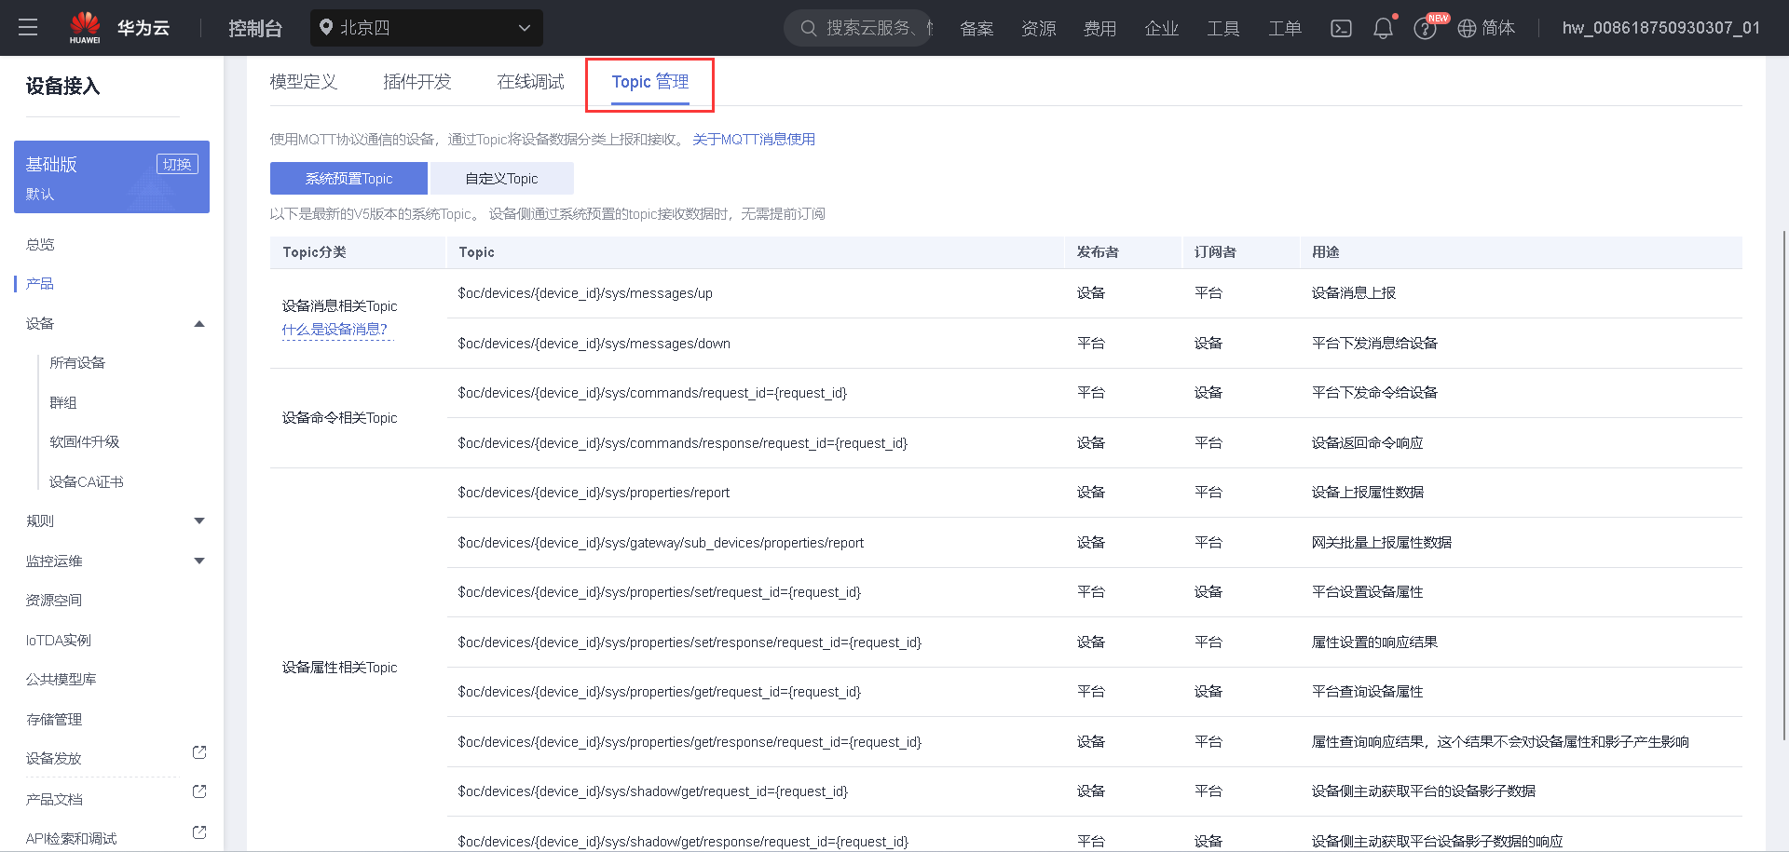This screenshot has width=1789, height=852.
Task: Click the 切换 instance switch button
Action: tap(177, 164)
